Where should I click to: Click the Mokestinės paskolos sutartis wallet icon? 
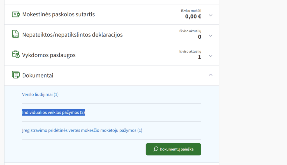[15, 14]
